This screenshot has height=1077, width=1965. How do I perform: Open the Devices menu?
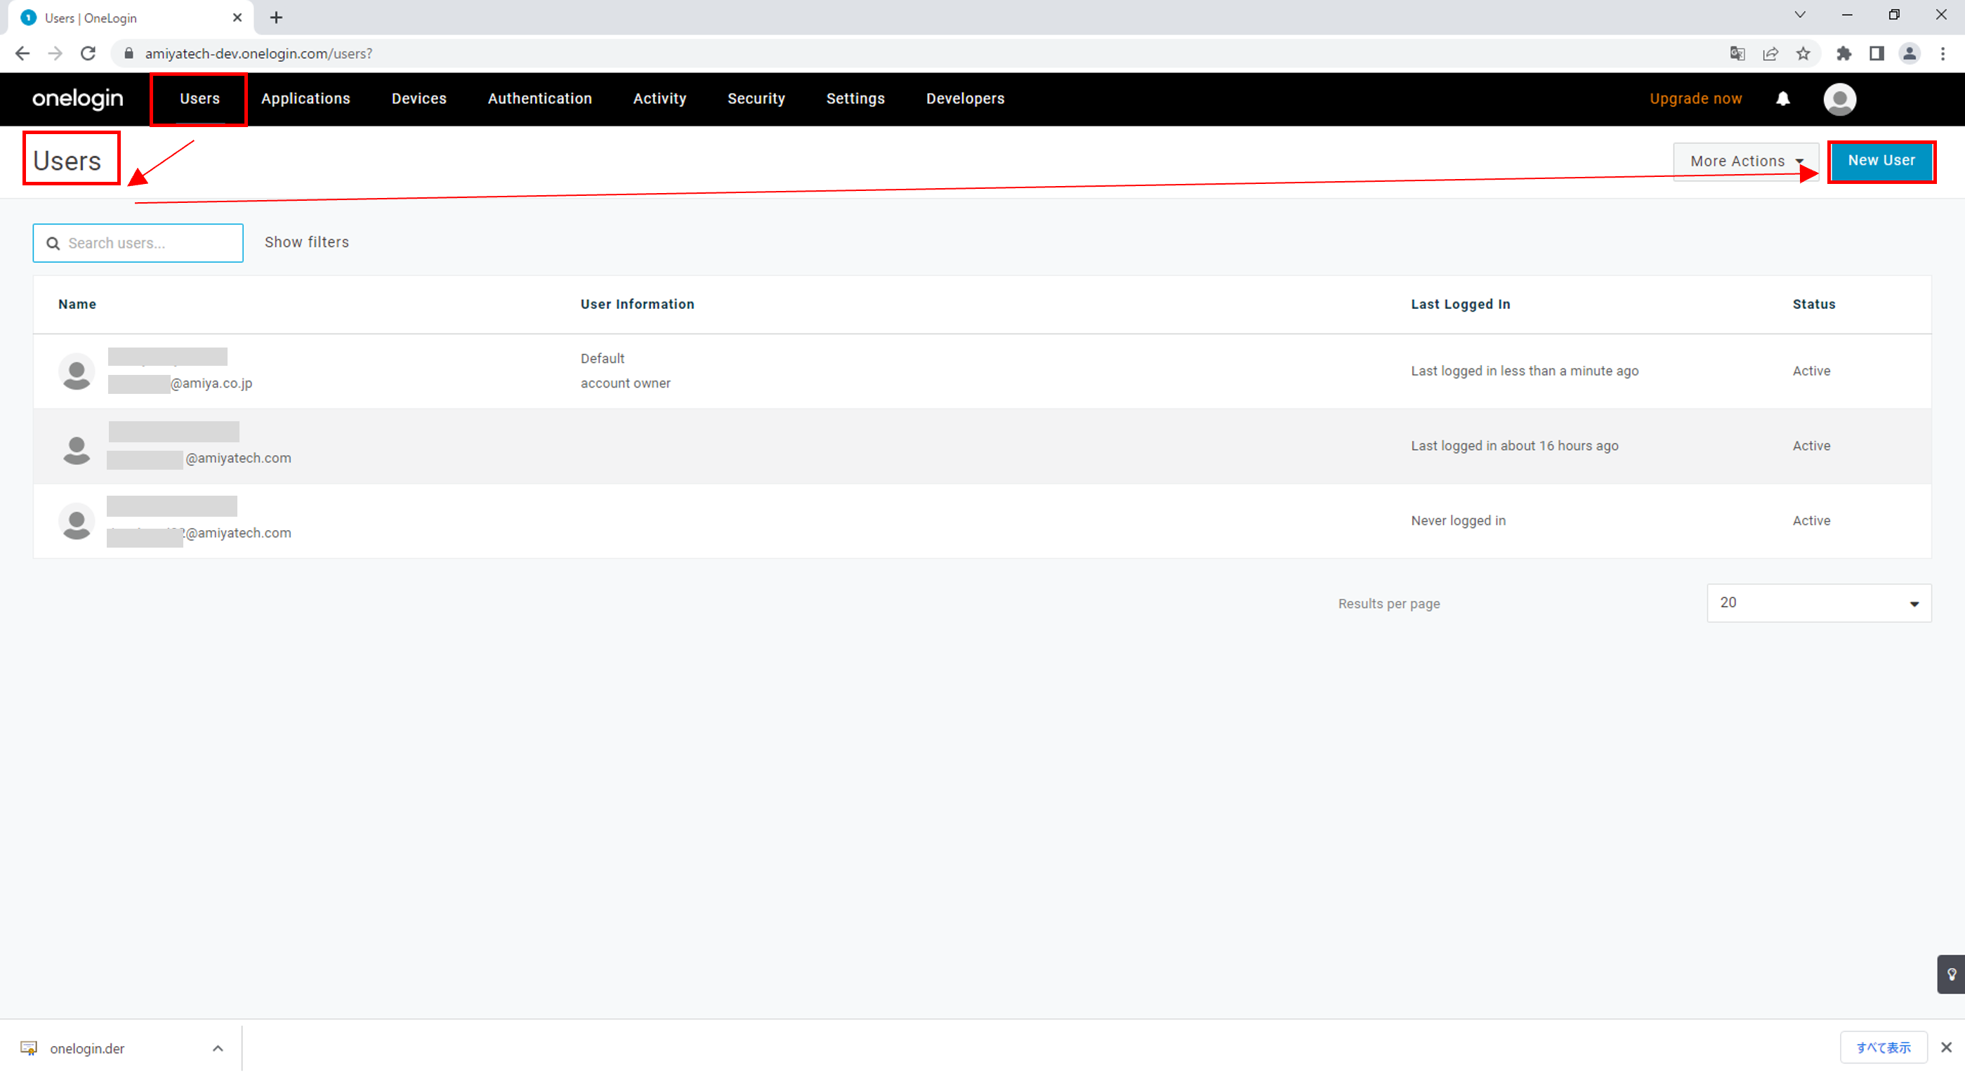coord(419,98)
